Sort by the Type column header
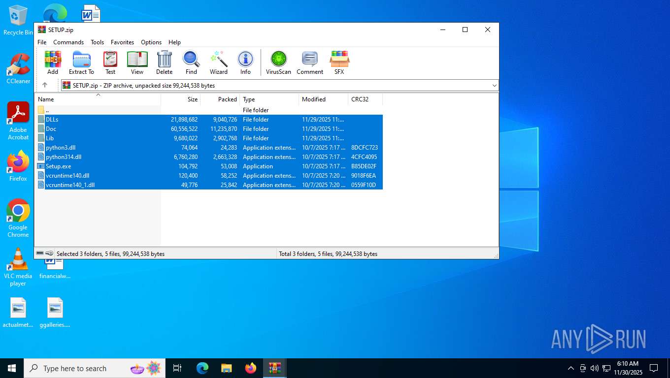The image size is (670, 378). tap(269, 99)
